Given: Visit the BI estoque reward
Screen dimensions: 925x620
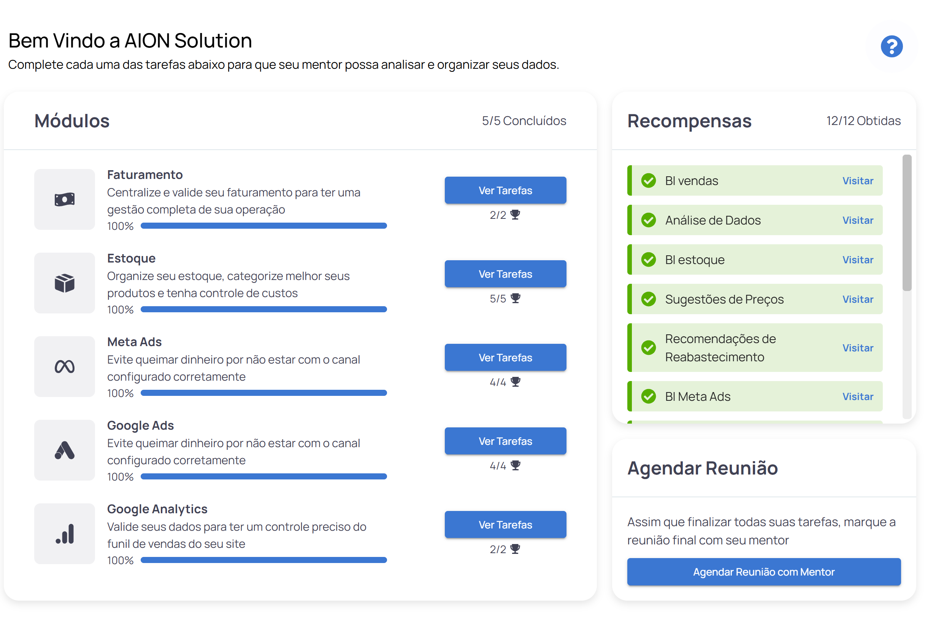Looking at the screenshot, I should click(x=858, y=260).
